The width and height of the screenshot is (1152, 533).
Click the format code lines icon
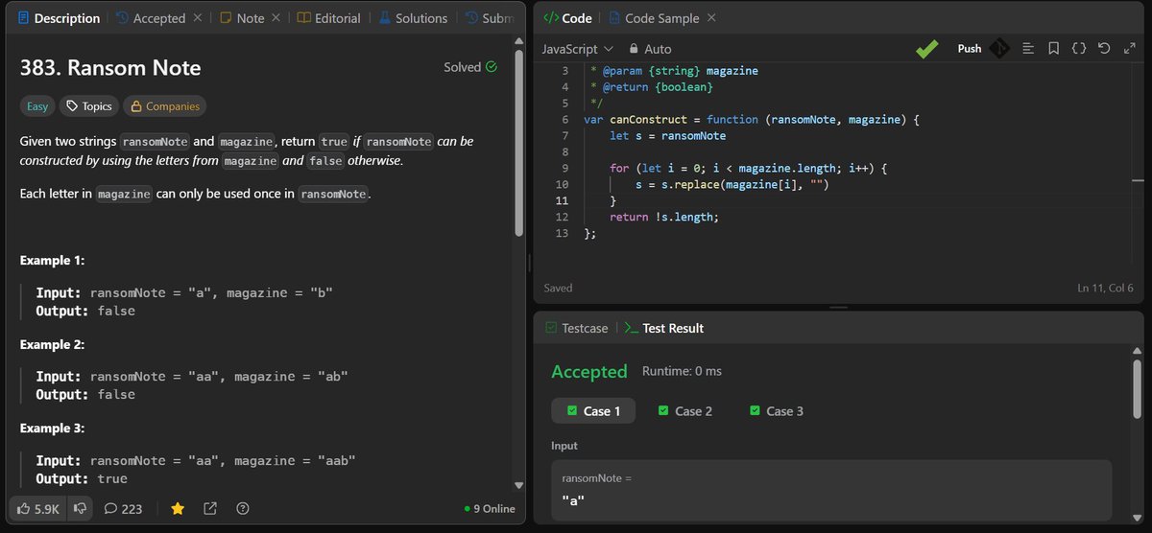click(1027, 48)
